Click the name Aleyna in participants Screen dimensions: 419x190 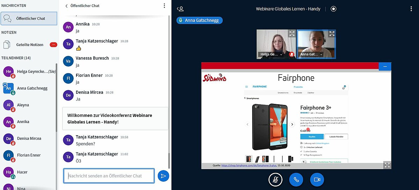click(23, 105)
